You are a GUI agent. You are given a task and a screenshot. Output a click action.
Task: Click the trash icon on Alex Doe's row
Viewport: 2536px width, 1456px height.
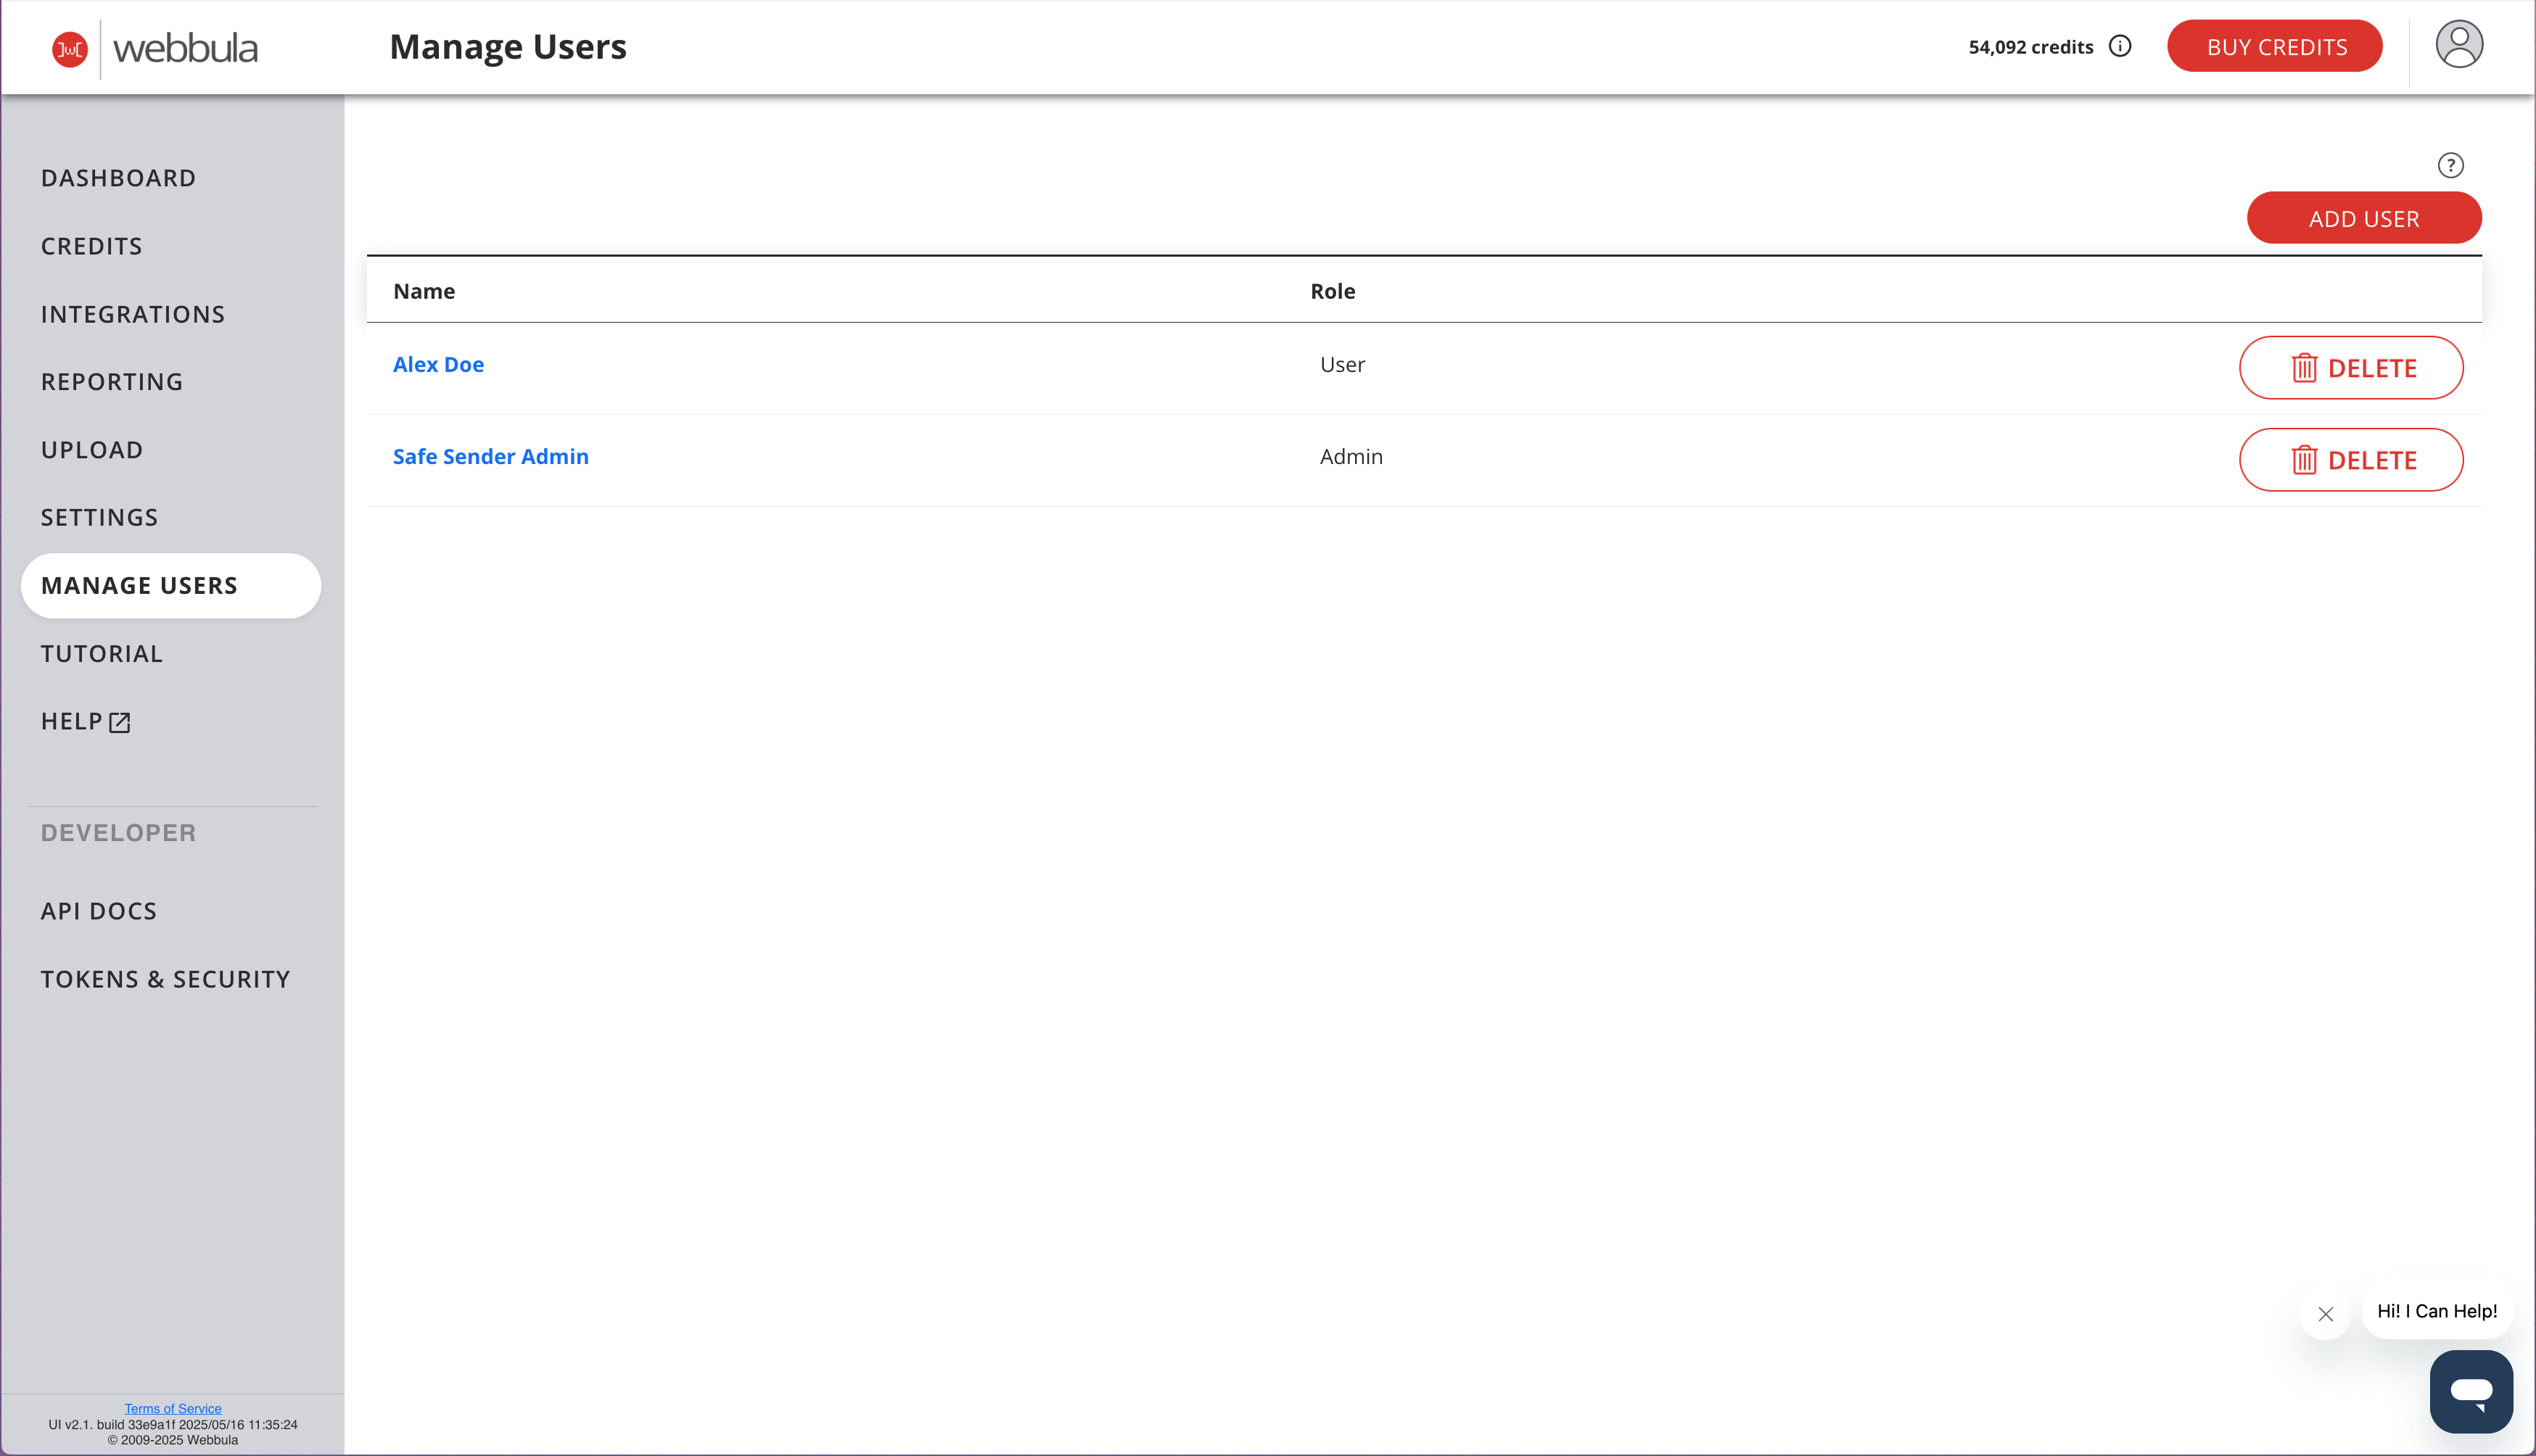pyautogui.click(x=2305, y=367)
